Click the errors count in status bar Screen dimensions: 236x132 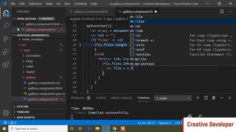(7, 123)
